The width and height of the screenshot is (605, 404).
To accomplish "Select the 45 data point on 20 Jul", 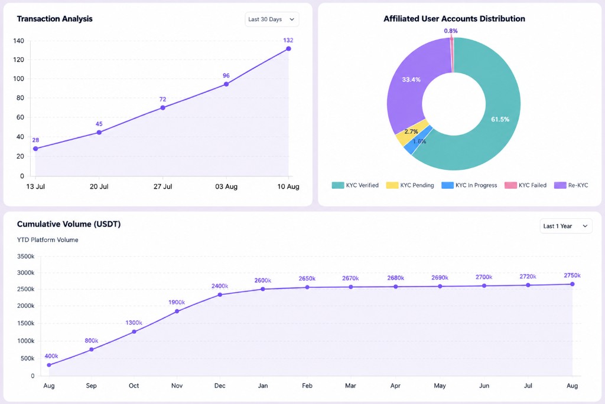I will click(x=99, y=133).
